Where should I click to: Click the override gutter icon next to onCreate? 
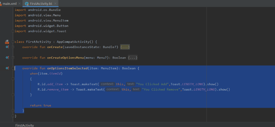point(7,47)
